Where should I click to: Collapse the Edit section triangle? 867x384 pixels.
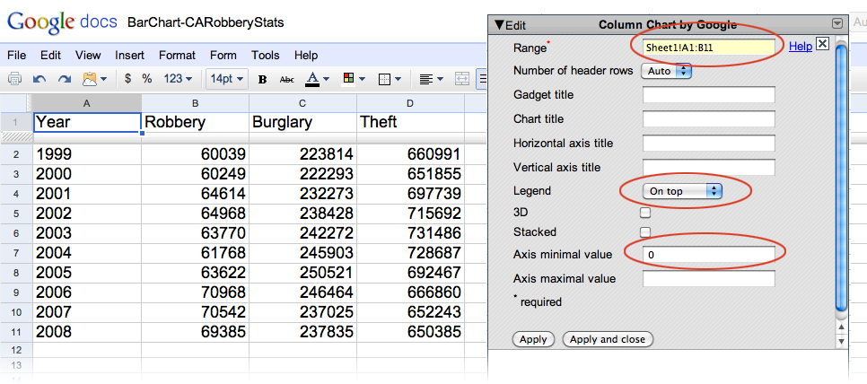pyautogui.click(x=499, y=25)
